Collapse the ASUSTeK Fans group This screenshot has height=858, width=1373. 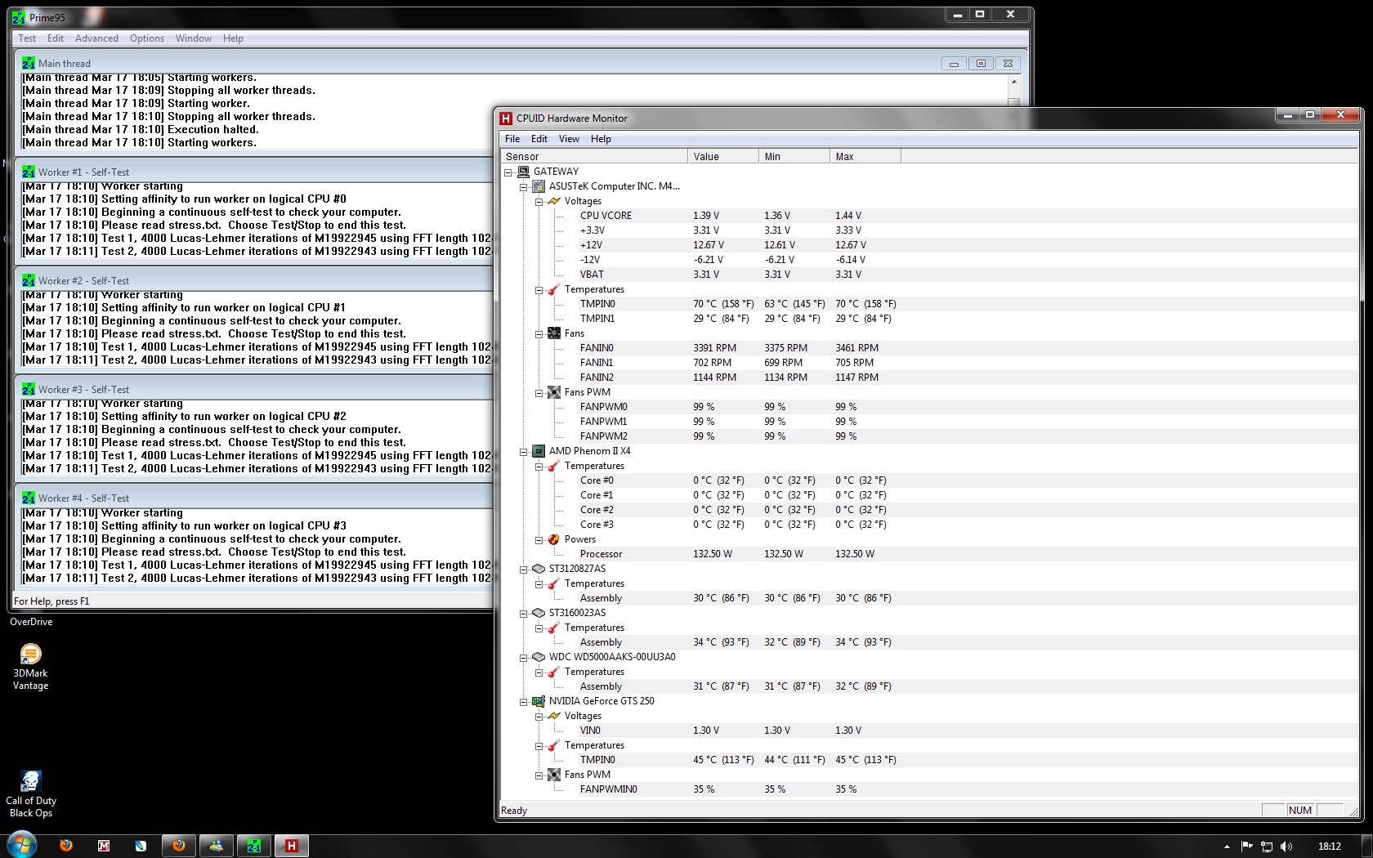[539, 334]
